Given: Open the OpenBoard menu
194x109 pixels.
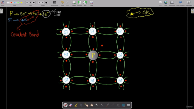Looking at the screenshot, I should [189, 3].
